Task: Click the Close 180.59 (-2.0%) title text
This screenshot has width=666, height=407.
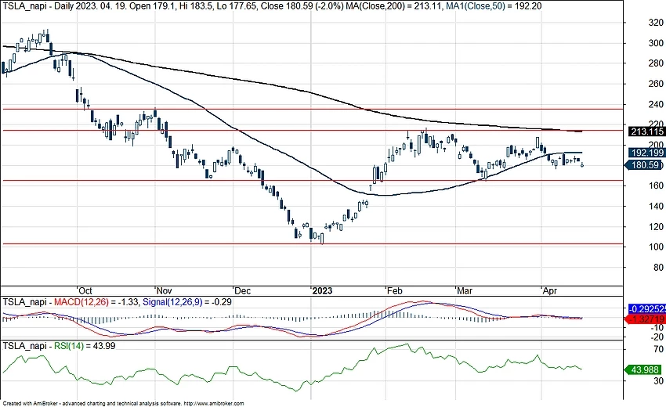Action: (302, 6)
